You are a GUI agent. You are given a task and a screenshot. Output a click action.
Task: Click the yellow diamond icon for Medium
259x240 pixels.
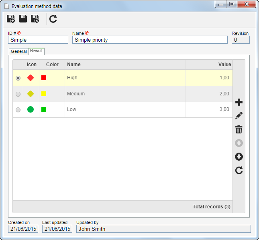click(31, 94)
